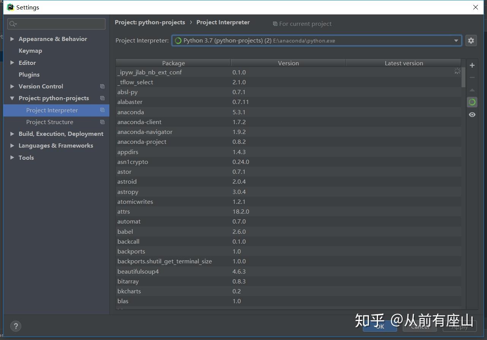Viewport: 487px width, 340px height.
Task: Select asn1crypto package row
Action: (288, 162)
